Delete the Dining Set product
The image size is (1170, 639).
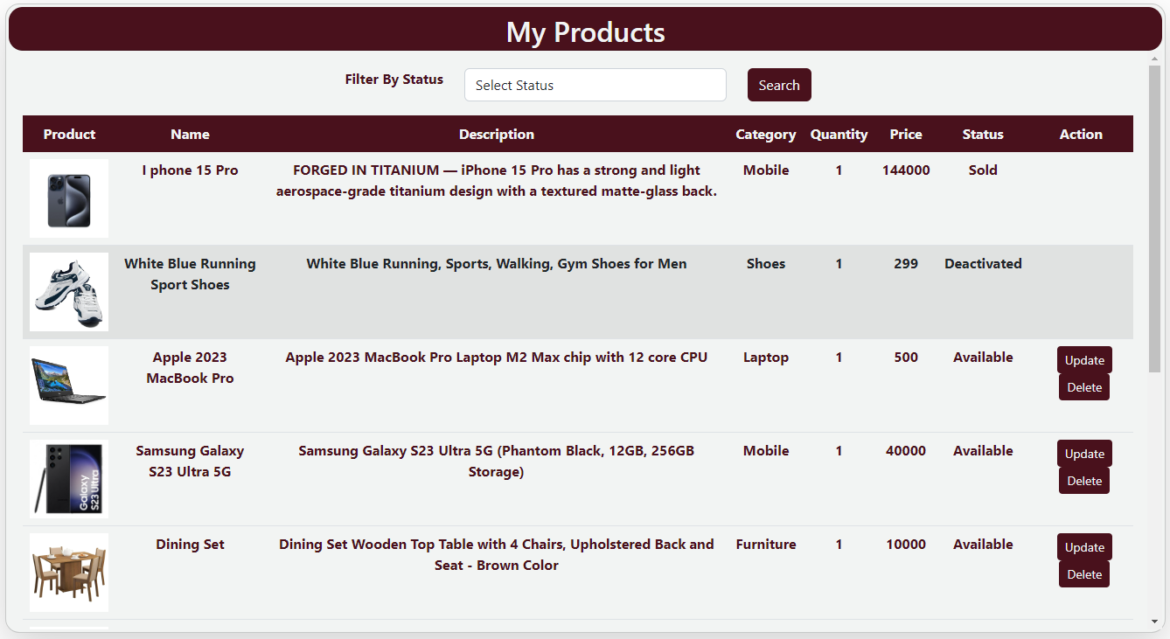1084,574
